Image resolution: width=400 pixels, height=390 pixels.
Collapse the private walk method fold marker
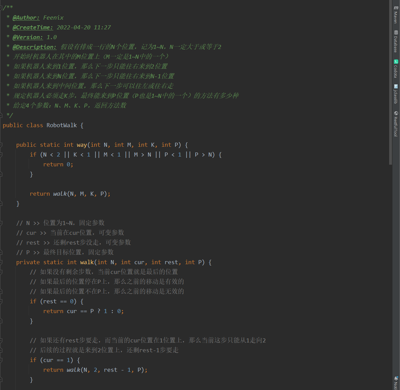point(1,262)
